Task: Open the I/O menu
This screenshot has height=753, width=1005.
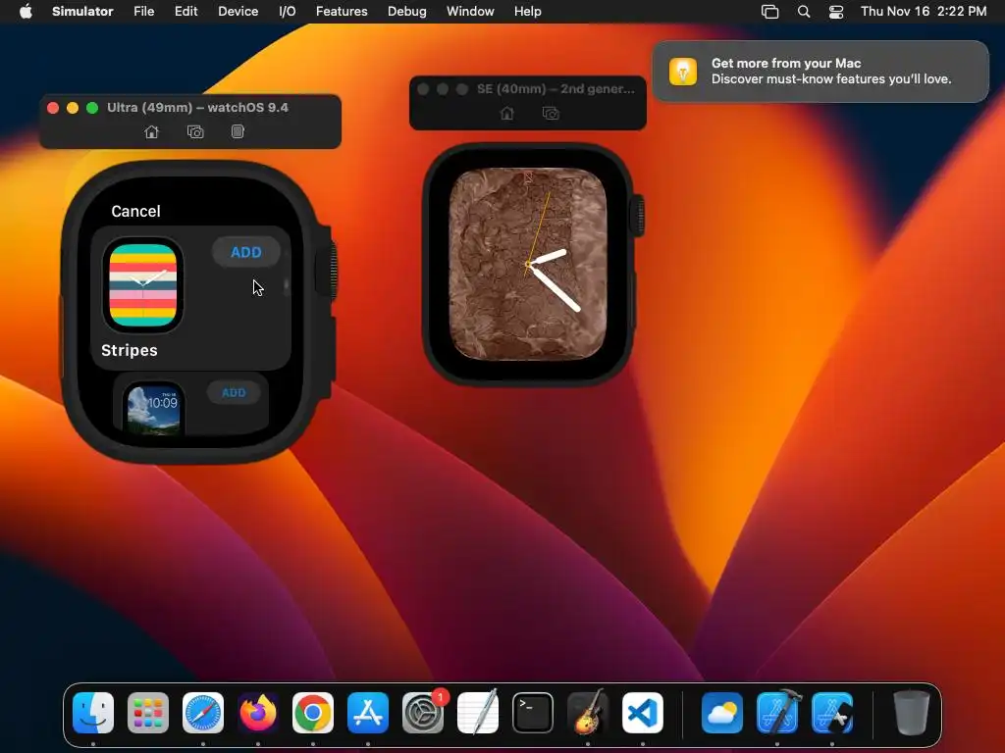Action: tap(288, 12)
